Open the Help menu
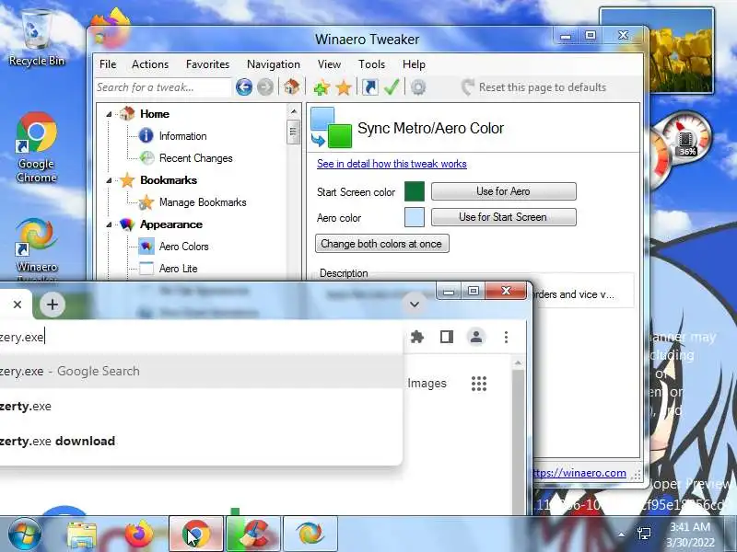Viewport: 737px width, 552px height. click(x=414, y=64)
